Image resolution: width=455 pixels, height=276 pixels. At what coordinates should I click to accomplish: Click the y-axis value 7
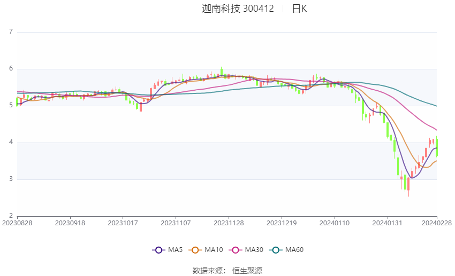click(x=11, y=31)
